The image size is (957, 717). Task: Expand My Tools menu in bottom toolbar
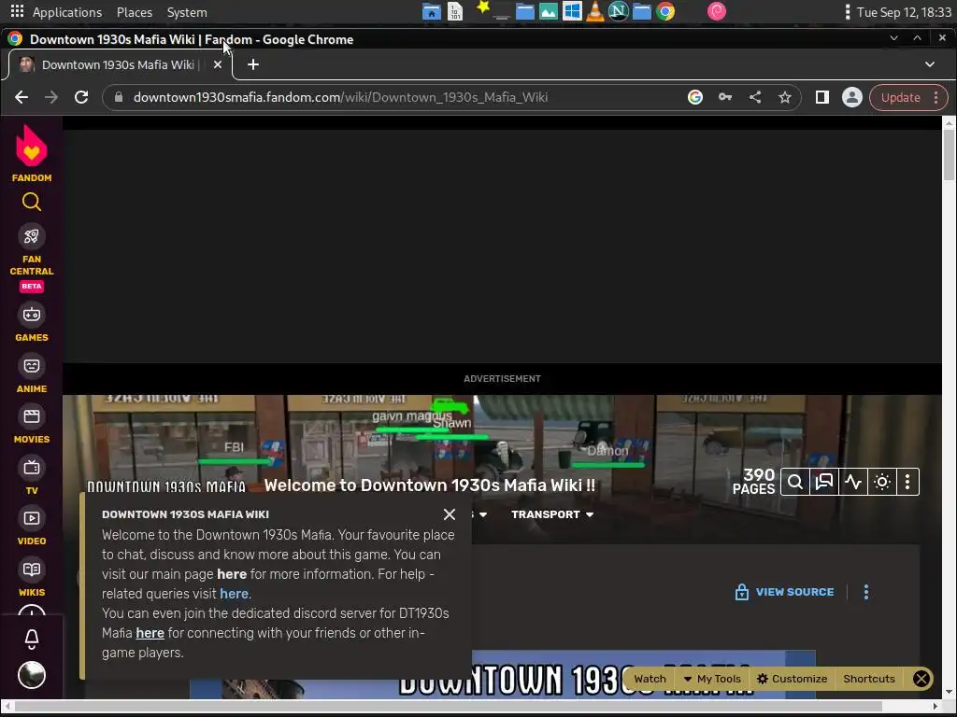point(711,679)
